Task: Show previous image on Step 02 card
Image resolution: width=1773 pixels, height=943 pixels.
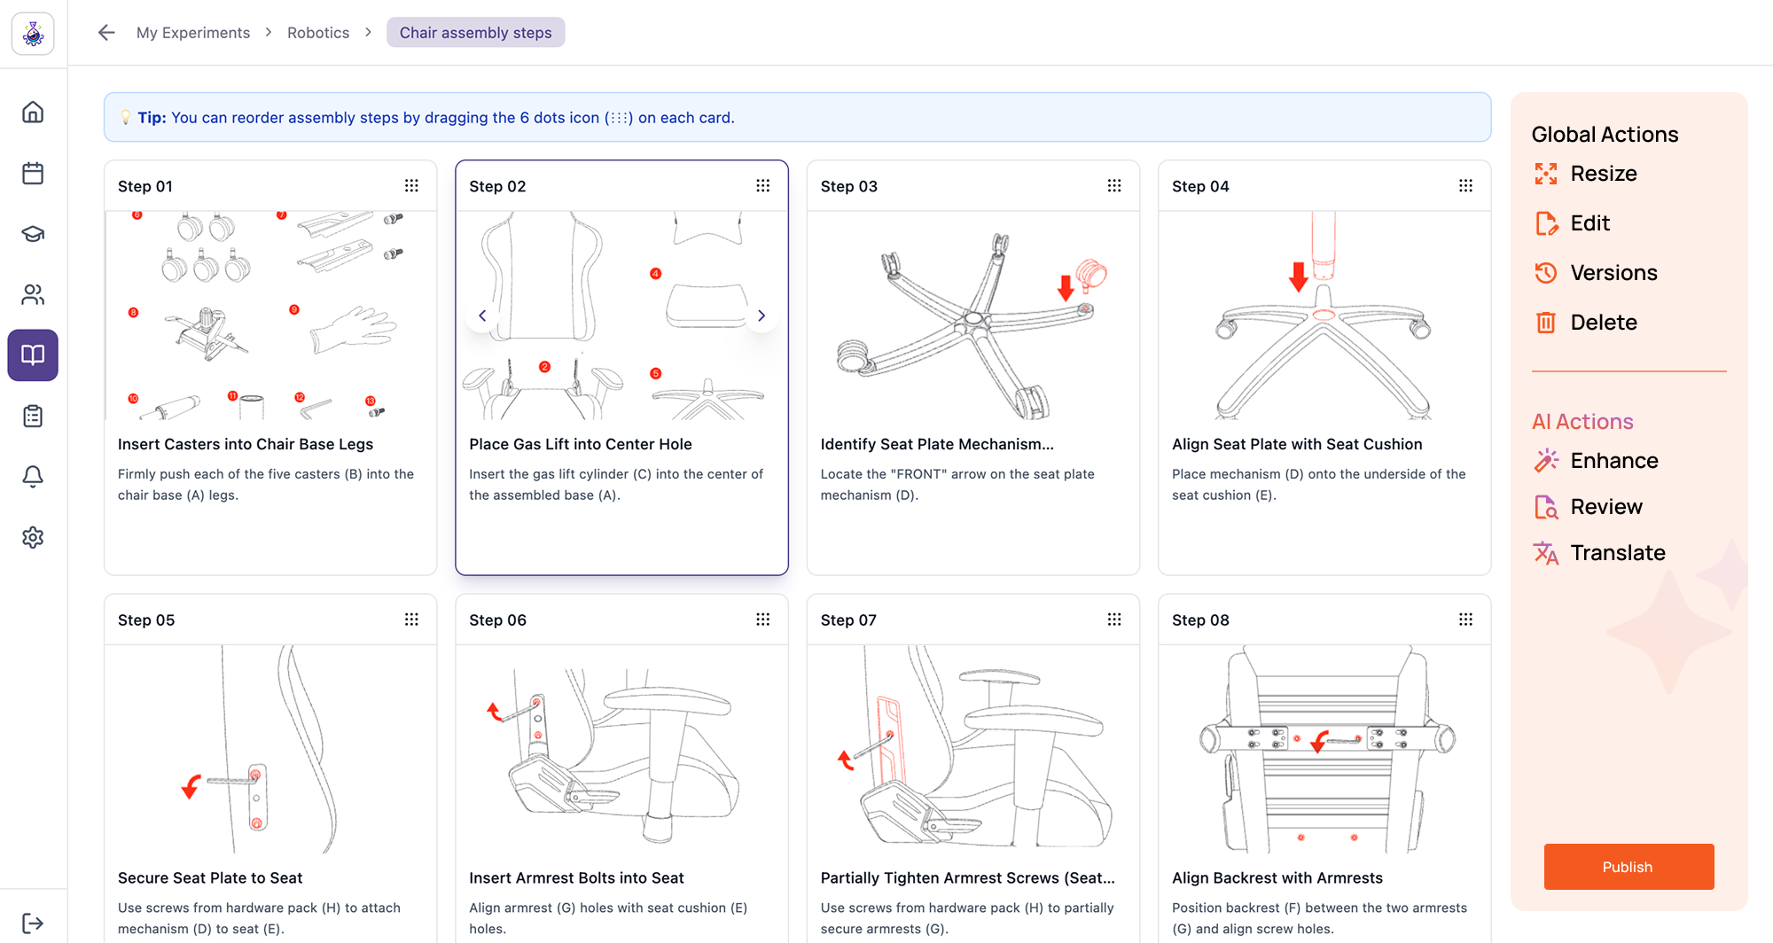Action: click(x=482, y=316)
